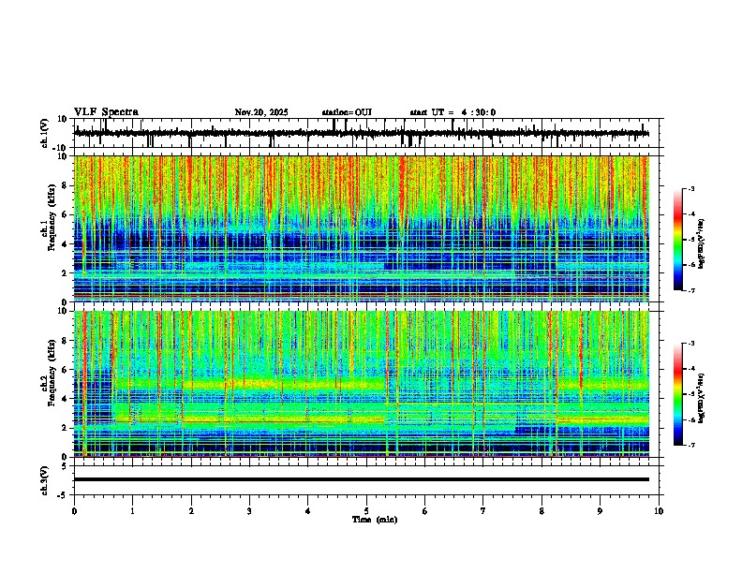This screenshot has height=573, width=742.
Task: Click inside the ch.2 spectrogram panel
Action: point(361,384)
